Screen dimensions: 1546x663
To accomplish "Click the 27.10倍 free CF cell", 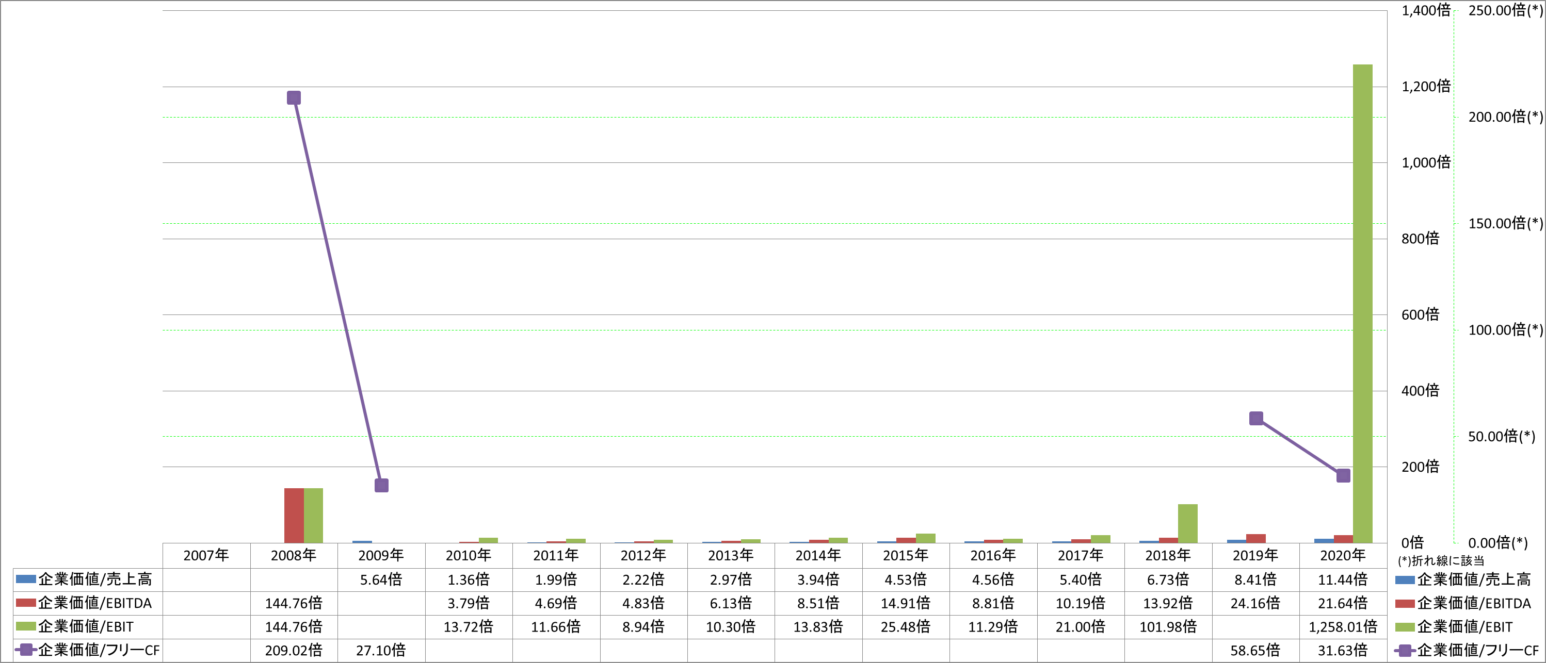I will click(x=381, y=651).
